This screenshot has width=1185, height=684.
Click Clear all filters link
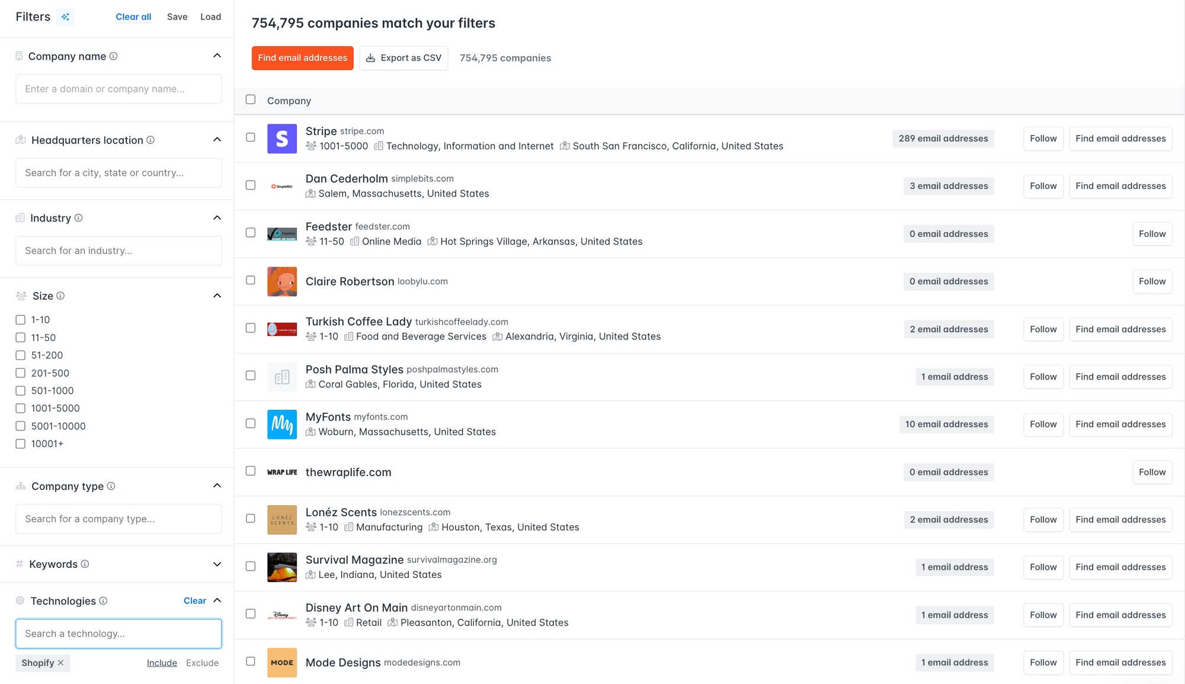132,18
